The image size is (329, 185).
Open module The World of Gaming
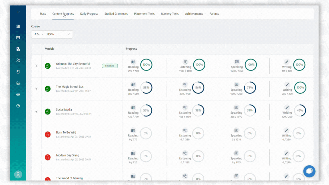click(69, 178)
